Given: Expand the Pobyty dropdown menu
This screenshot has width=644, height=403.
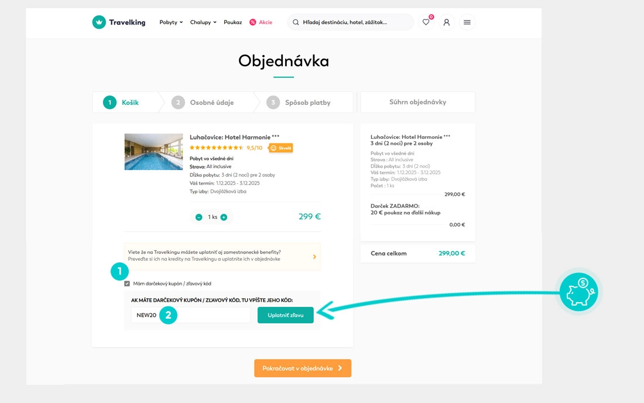Looking at the screenshot, I should coord(171,22).
